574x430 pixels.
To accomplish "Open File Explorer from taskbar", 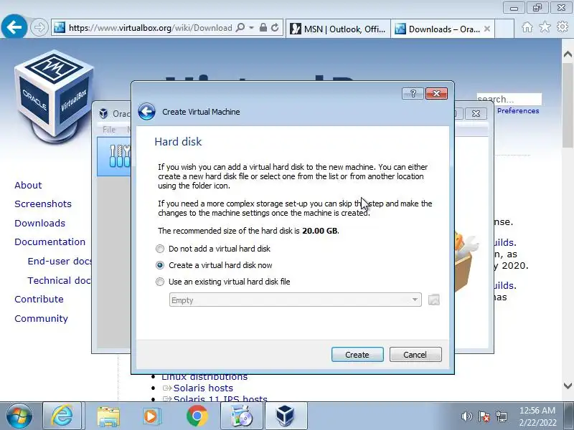I will (108, 416).
